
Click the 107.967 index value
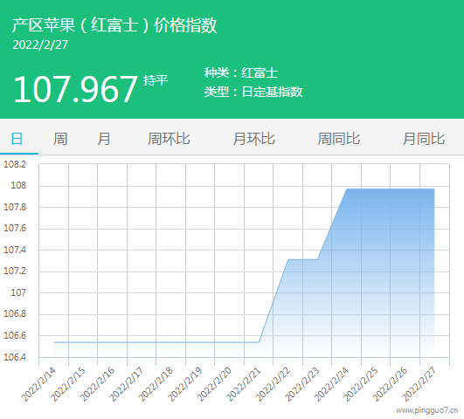pyautogui.click(x=75, y=89)
